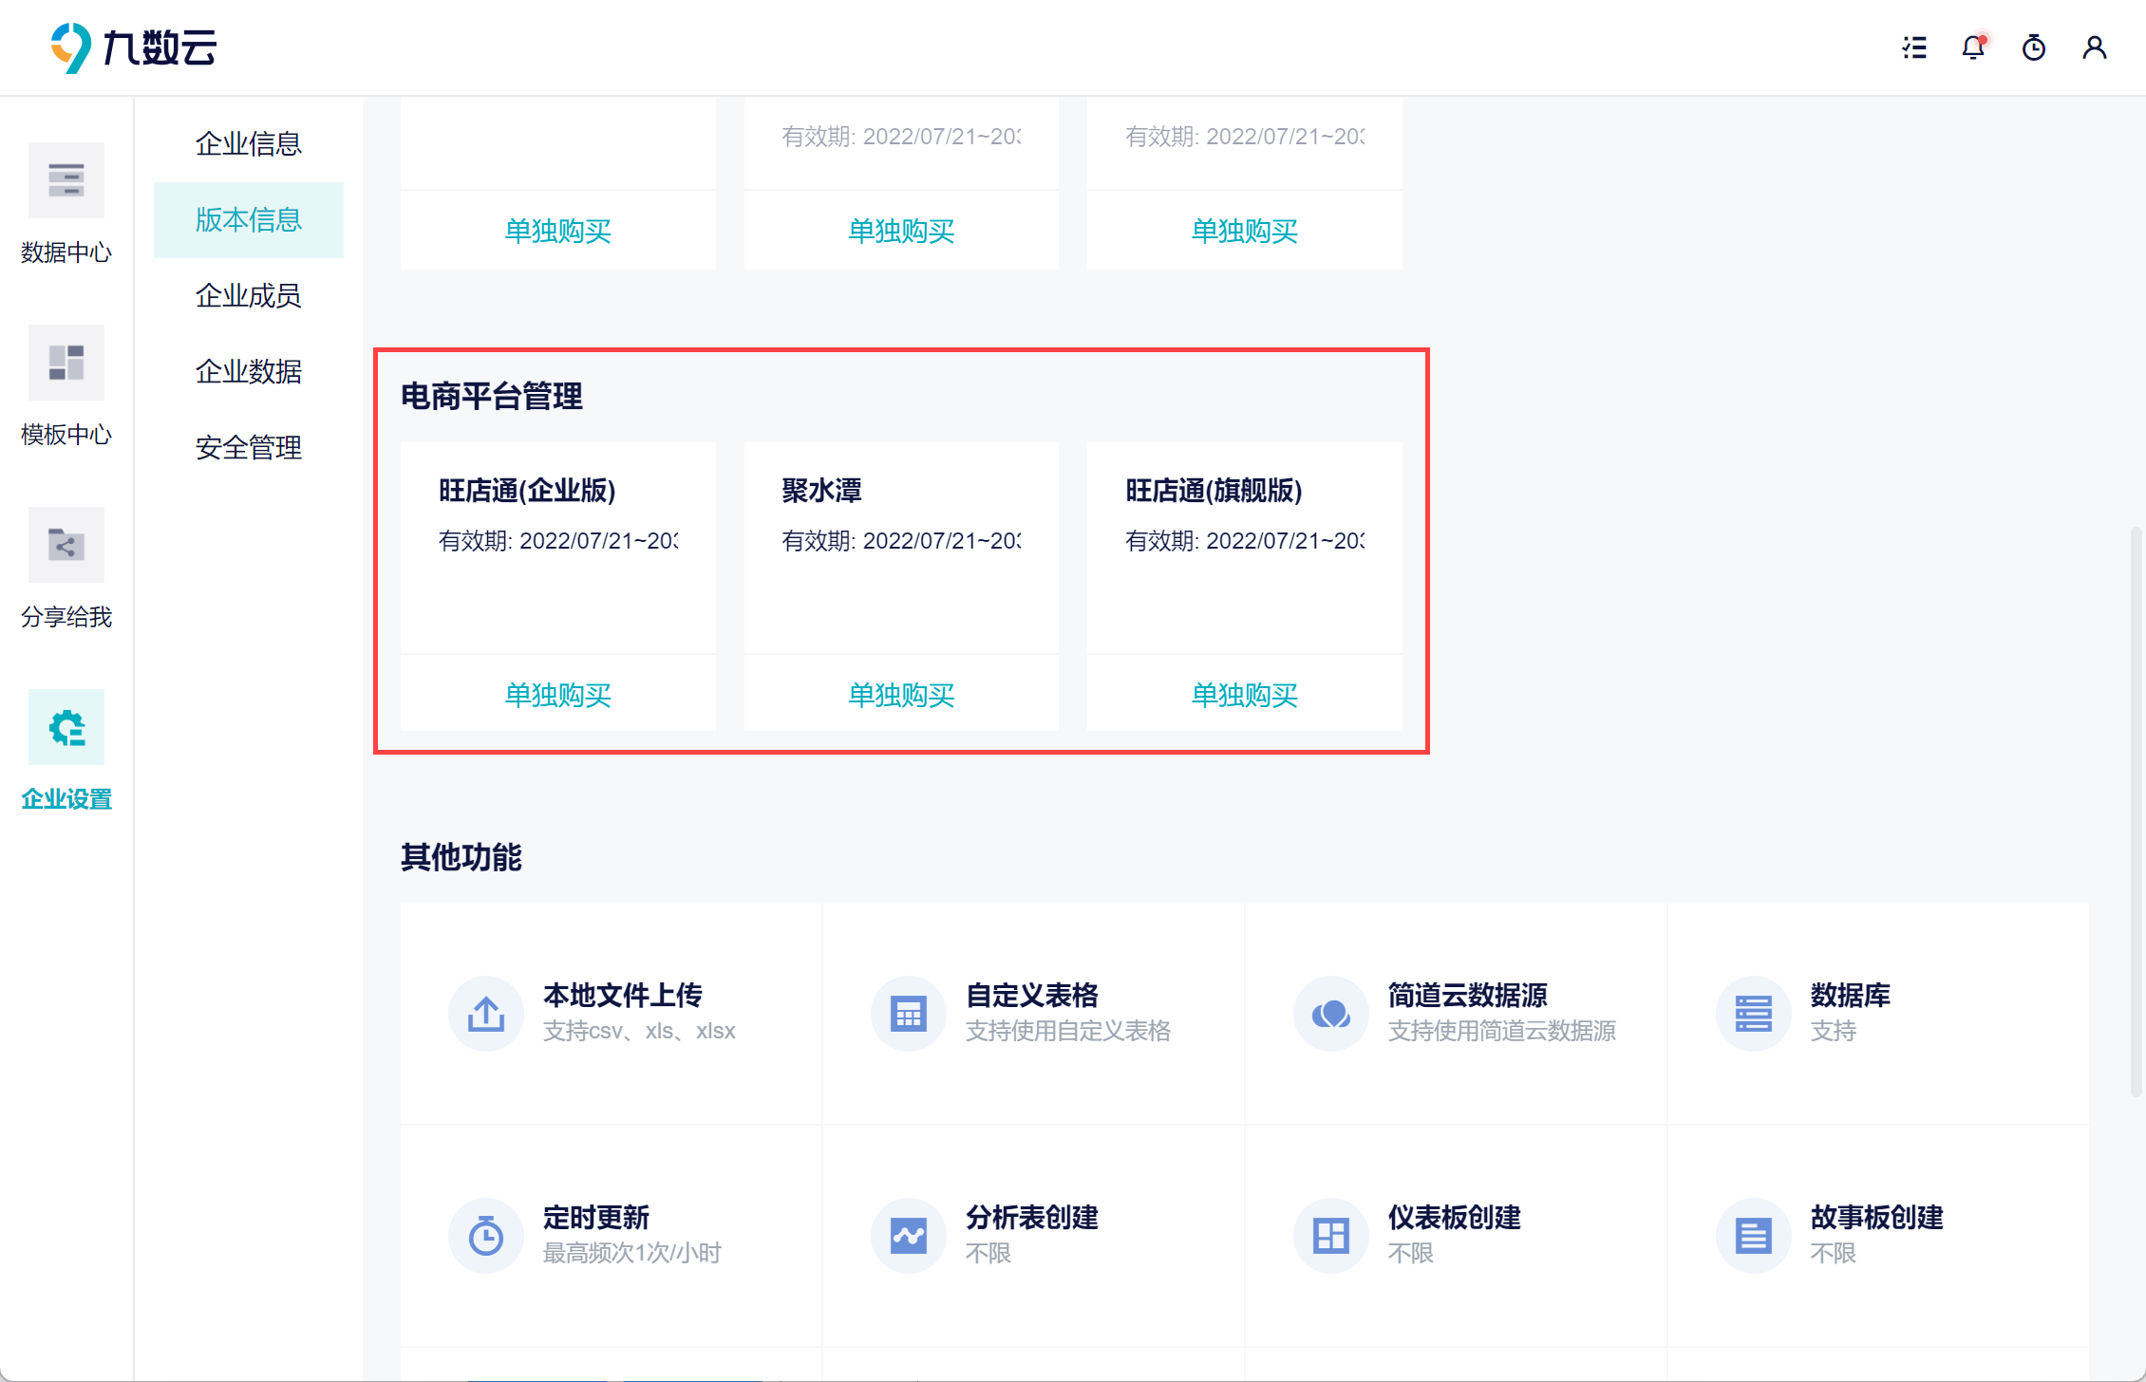Switch to 企业成员 menu item
Viewport: 2146px width, 1382px height.
[248, 295]
